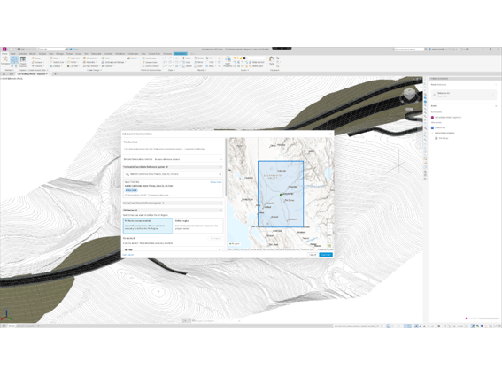This screenshot has width=502, height=376.
Task: Open the highlighted blue contextual ribbon tab
Action: click(181, 54)
